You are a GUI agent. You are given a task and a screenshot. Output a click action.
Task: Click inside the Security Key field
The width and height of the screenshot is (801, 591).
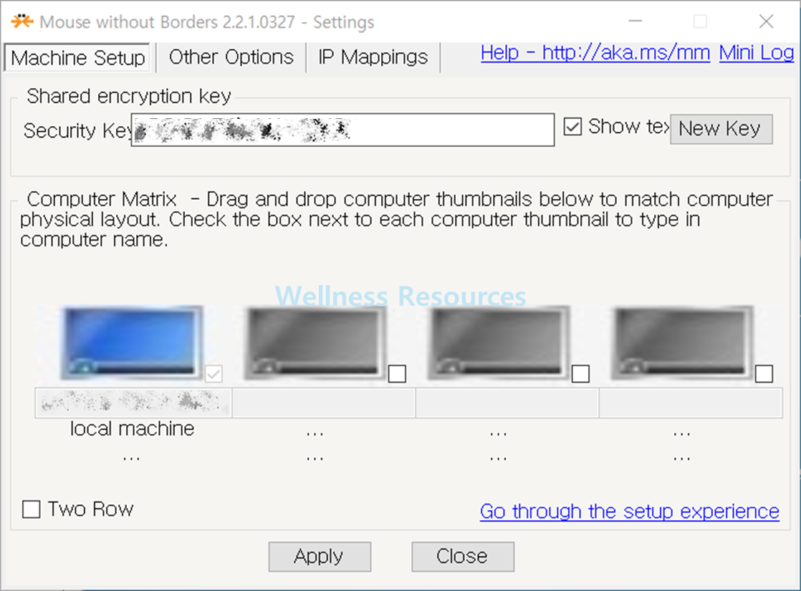coord(342,130)
